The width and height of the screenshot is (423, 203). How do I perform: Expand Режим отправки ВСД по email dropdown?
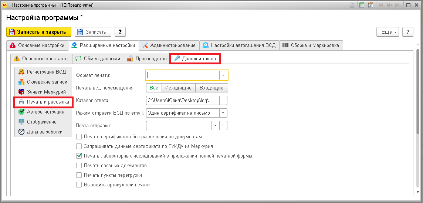click(223, 113)
